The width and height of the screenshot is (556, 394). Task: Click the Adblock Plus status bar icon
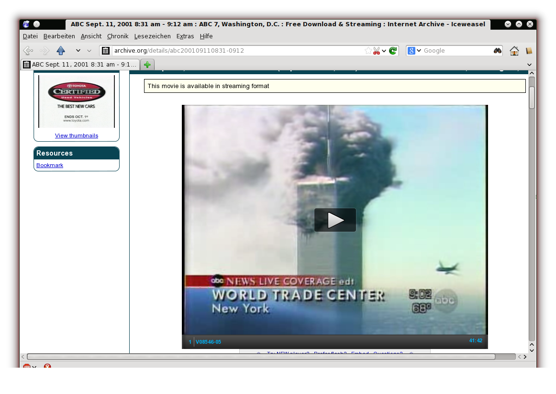27,366
